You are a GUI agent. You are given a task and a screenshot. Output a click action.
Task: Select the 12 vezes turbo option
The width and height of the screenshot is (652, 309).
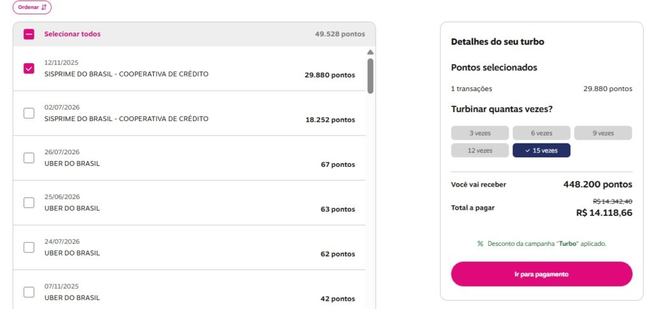[480, 150]
